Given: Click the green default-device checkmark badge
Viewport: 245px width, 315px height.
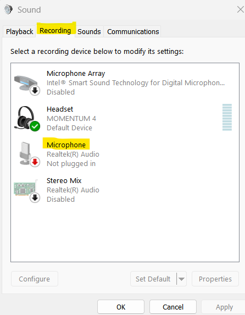Looking at the screenshot, I should tap(35, 126).
